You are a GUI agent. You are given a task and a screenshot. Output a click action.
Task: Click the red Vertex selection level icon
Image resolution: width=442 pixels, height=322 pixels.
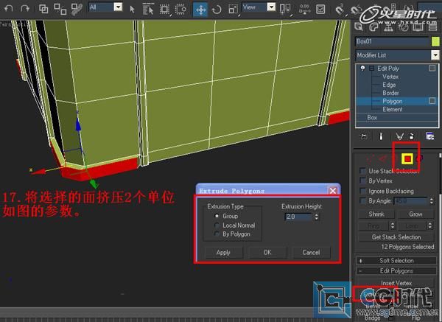(370, 159)
